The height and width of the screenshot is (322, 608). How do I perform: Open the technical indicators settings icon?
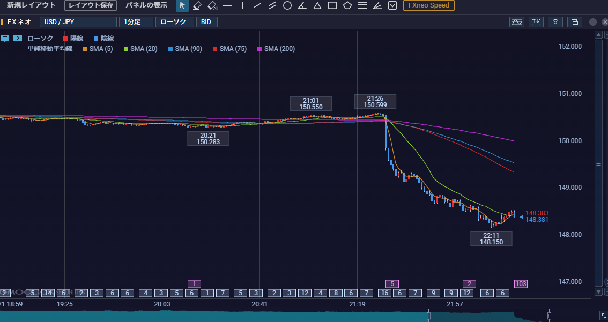(x=516, y=22)
